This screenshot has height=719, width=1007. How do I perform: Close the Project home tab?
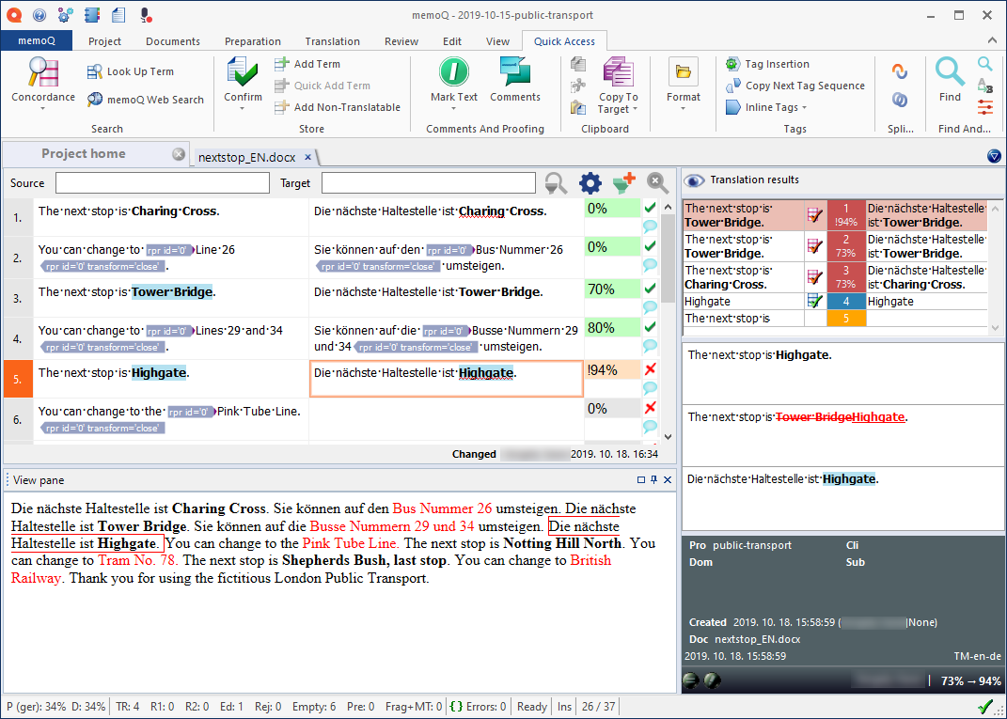coord(179,154)
